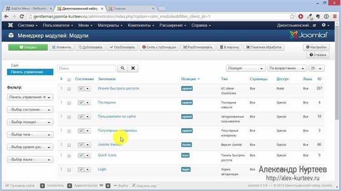Reload the page in the browser

pos(22,16)
